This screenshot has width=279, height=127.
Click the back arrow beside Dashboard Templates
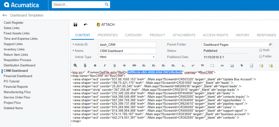click(5, 16)
